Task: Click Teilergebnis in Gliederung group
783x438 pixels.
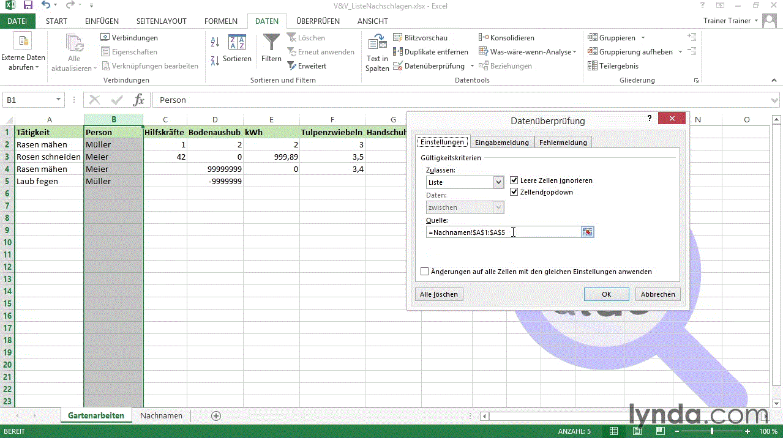Action: [613, 66]
